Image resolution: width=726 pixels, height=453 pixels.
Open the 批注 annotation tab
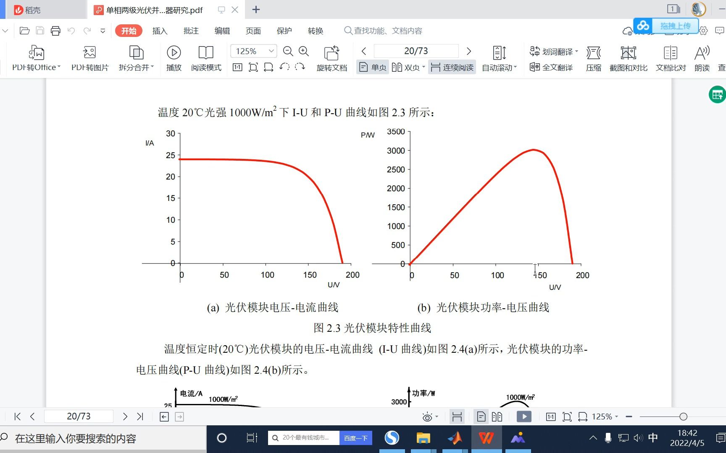click(191, 31)
